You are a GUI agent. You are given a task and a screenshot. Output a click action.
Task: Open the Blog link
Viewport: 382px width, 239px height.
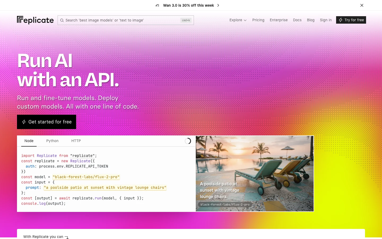pyautogui.click(x=311, y=20)
